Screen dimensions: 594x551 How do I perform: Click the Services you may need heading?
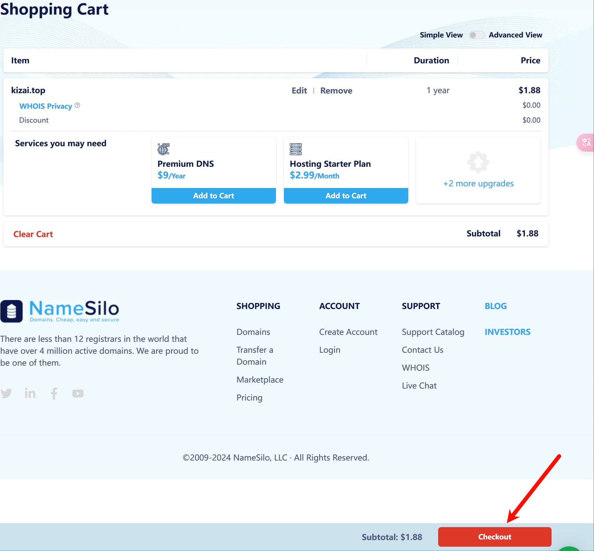[x=61, y=143]
